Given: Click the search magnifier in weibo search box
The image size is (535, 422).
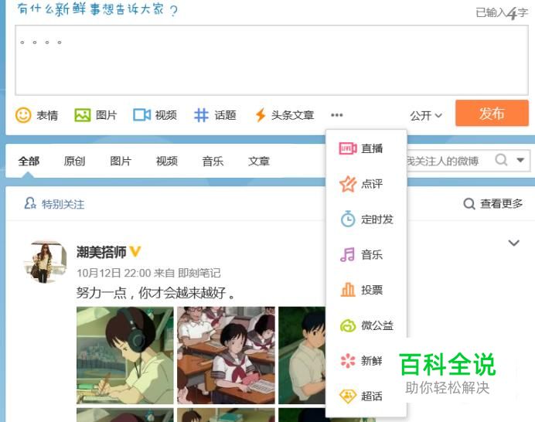Looking at the screenshot, I should (501, 160).
